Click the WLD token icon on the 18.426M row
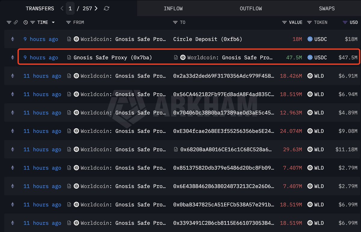The width and height of the screenshot is (361, 232). [310, 76]
